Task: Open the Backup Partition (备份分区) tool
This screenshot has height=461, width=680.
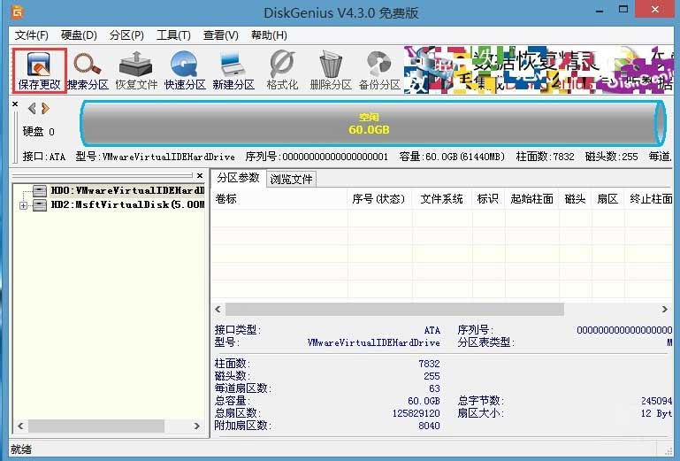Action: coord(379,71)
